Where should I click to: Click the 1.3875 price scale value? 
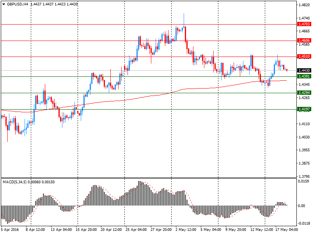point(305,163)
